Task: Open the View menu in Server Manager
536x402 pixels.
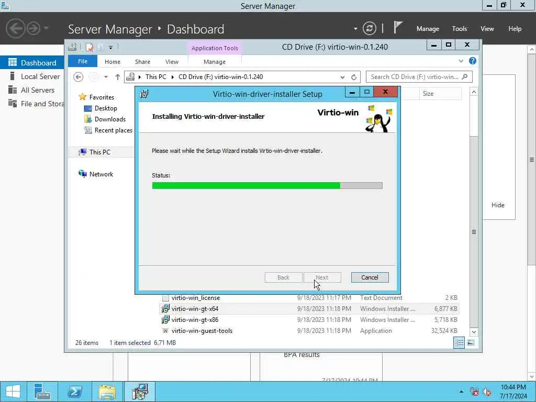Action: [x=487, y=29]
